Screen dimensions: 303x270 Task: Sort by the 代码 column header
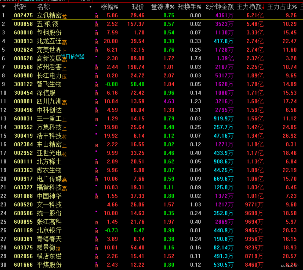coord(20,7)
